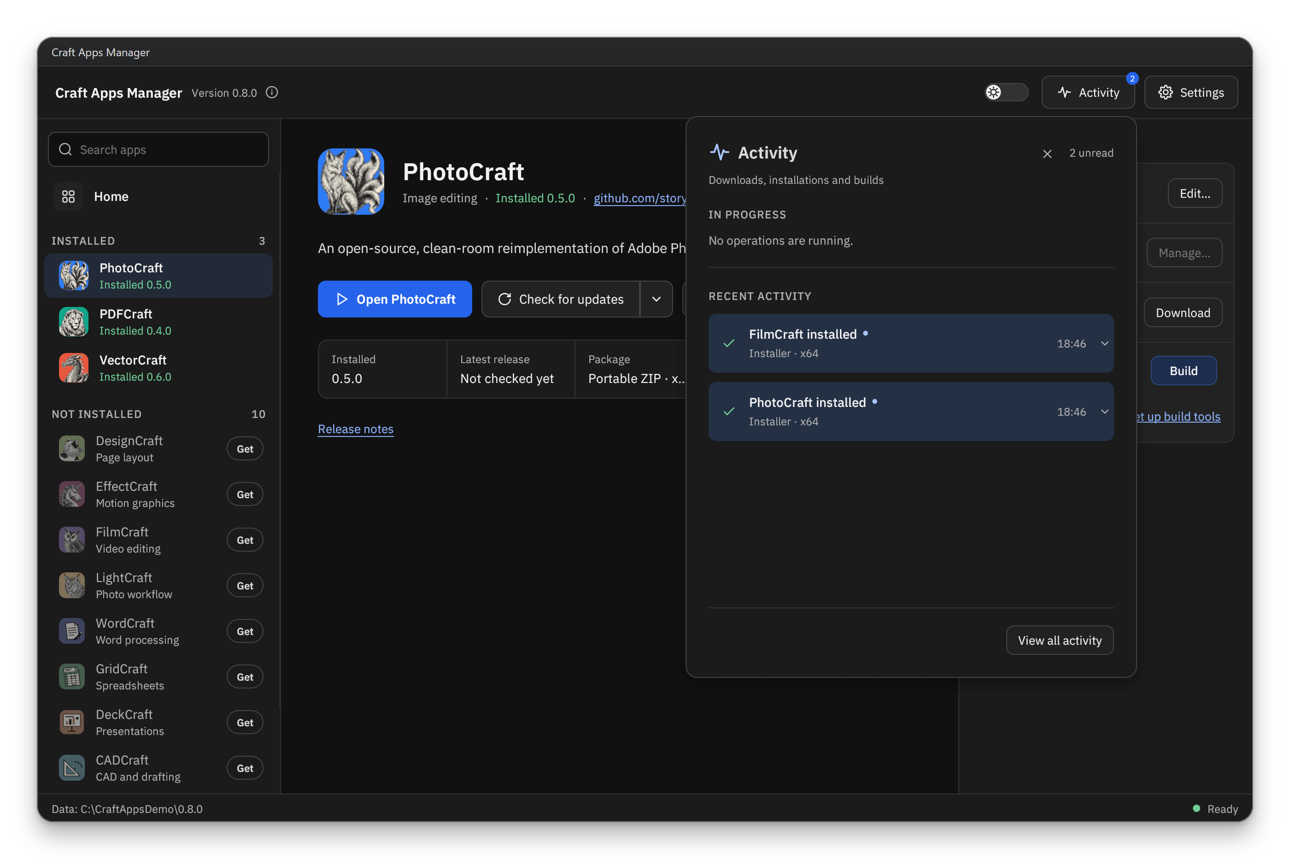This screenshot has height=859, width=1290.
Task: Click the large PhotoCraft fox logo
Action: (x=351, y=181)
